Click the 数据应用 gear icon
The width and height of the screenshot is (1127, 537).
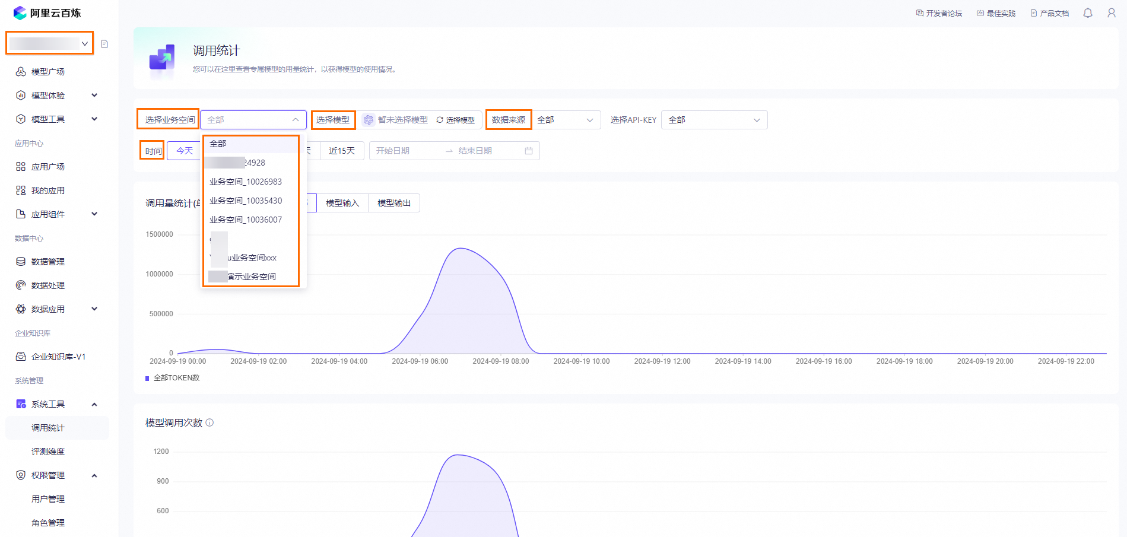[x=21, y=309]
